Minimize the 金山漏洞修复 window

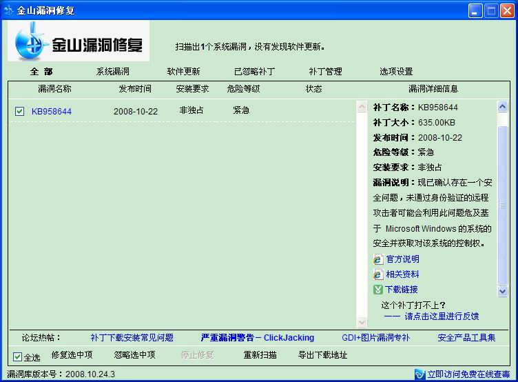(x=475, y=11)
